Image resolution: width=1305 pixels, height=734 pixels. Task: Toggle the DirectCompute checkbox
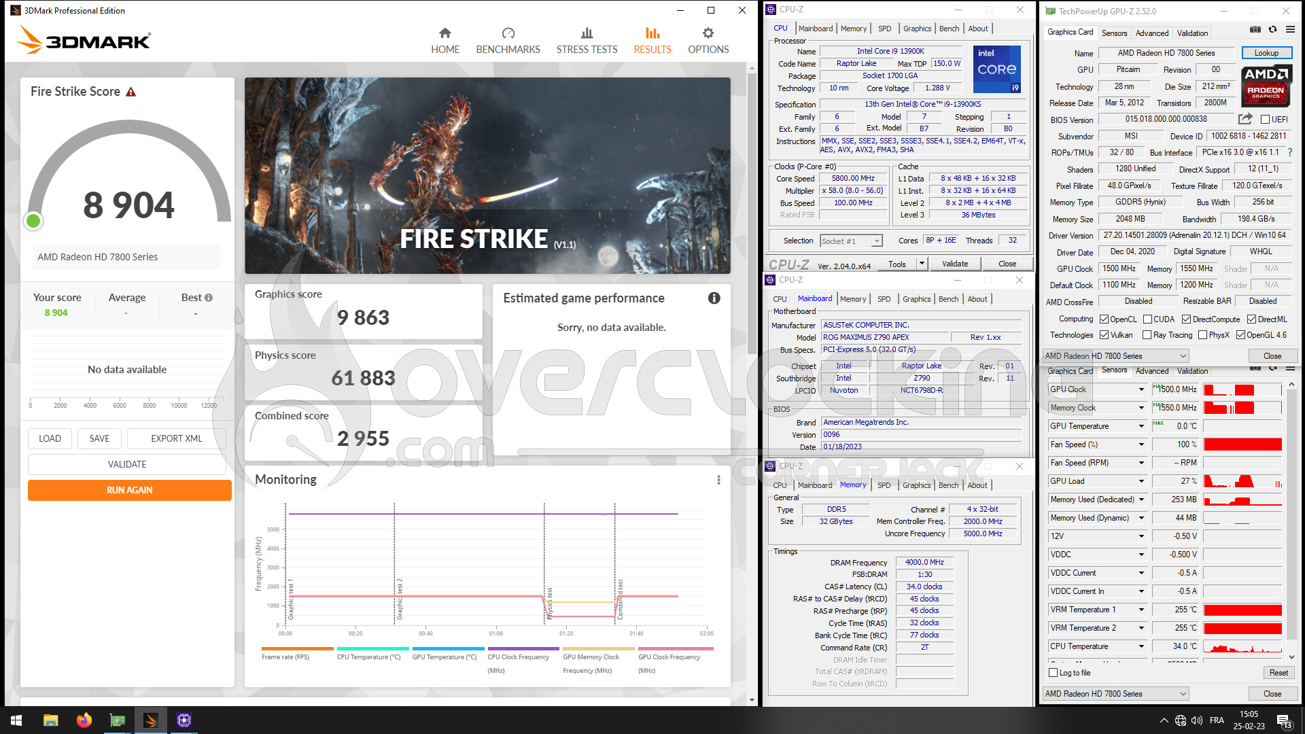(x=1186, y=319)
